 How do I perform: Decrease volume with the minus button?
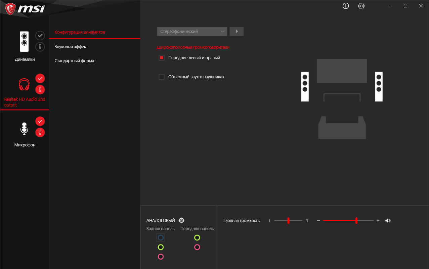point(318,221)
